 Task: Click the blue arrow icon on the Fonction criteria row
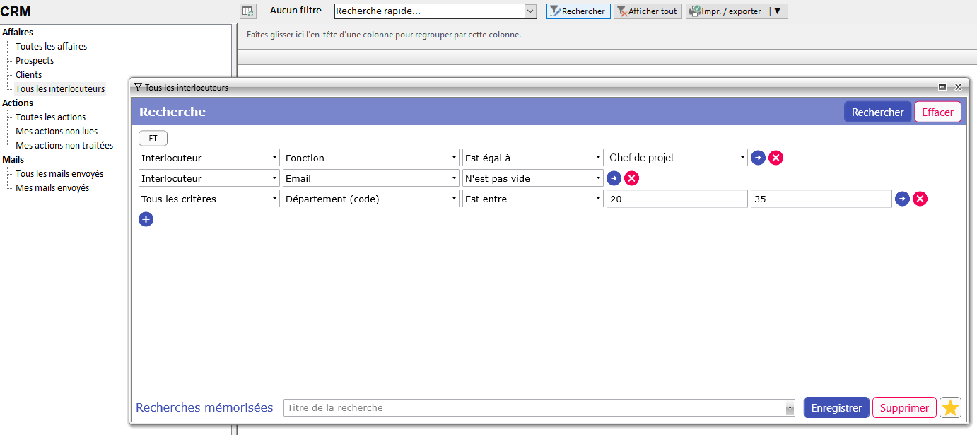(x=758, y=157)
